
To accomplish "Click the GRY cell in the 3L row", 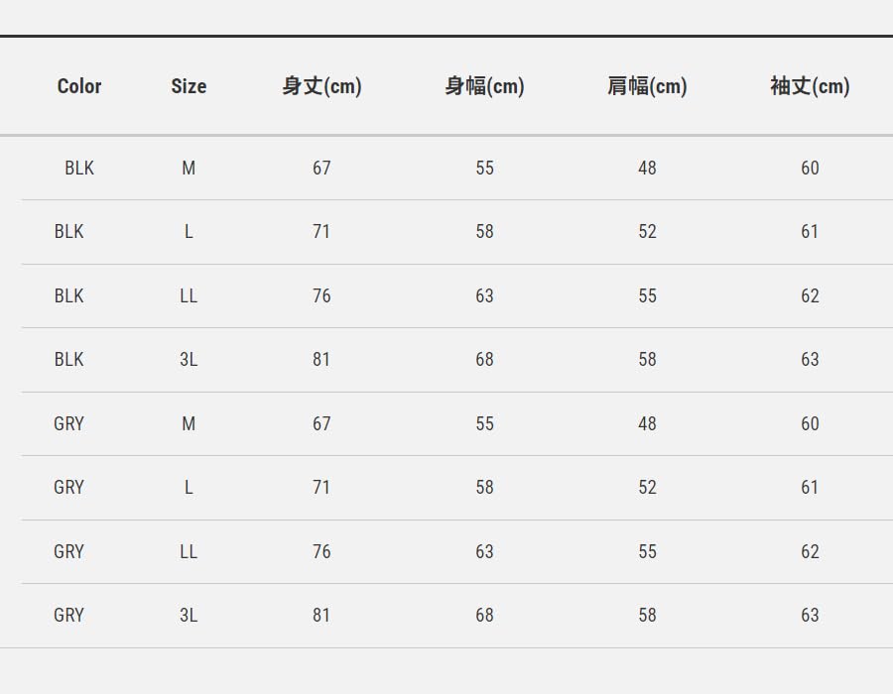I will (x=69, y=616).
